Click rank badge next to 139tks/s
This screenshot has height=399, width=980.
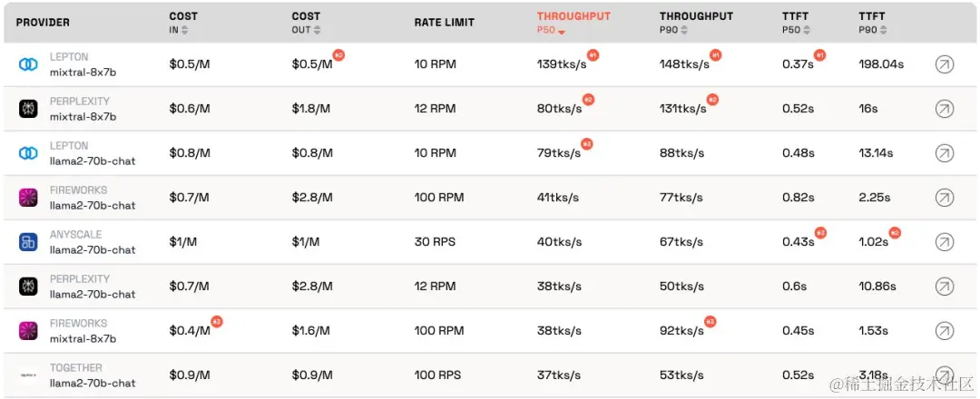(x=593, y=55)
